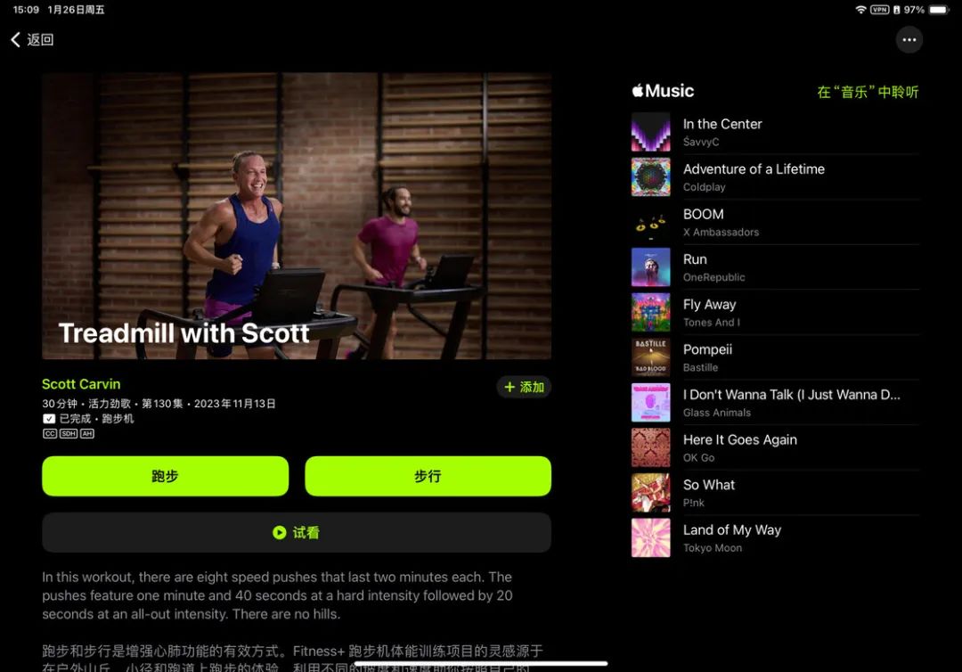The width and height of the screenshot is (962, 672).
Task: Add workout with the 添加 plus button
Action: 524,387
